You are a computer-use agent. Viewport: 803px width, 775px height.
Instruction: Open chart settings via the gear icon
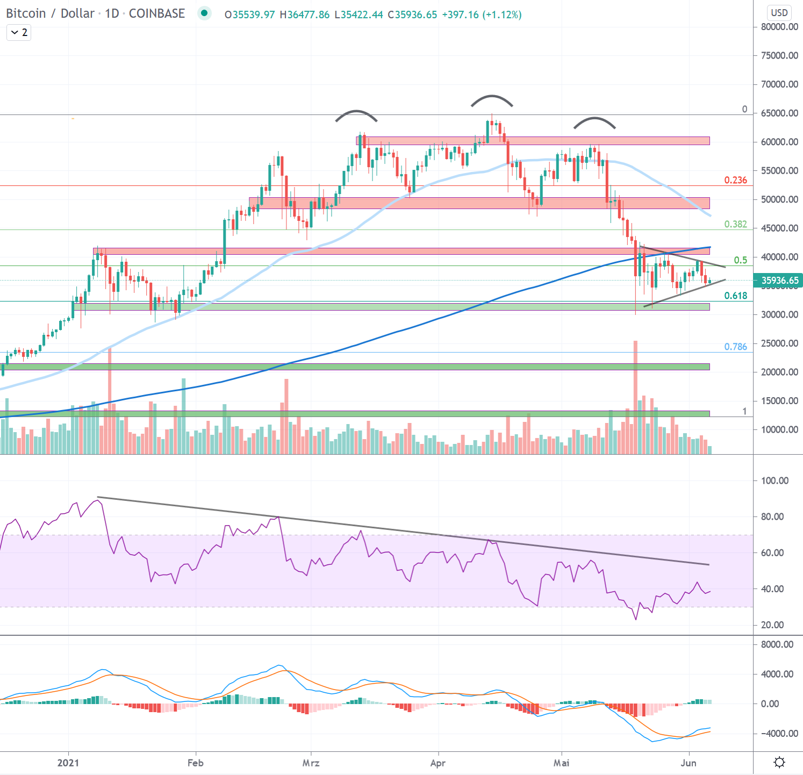click(779, 762)
